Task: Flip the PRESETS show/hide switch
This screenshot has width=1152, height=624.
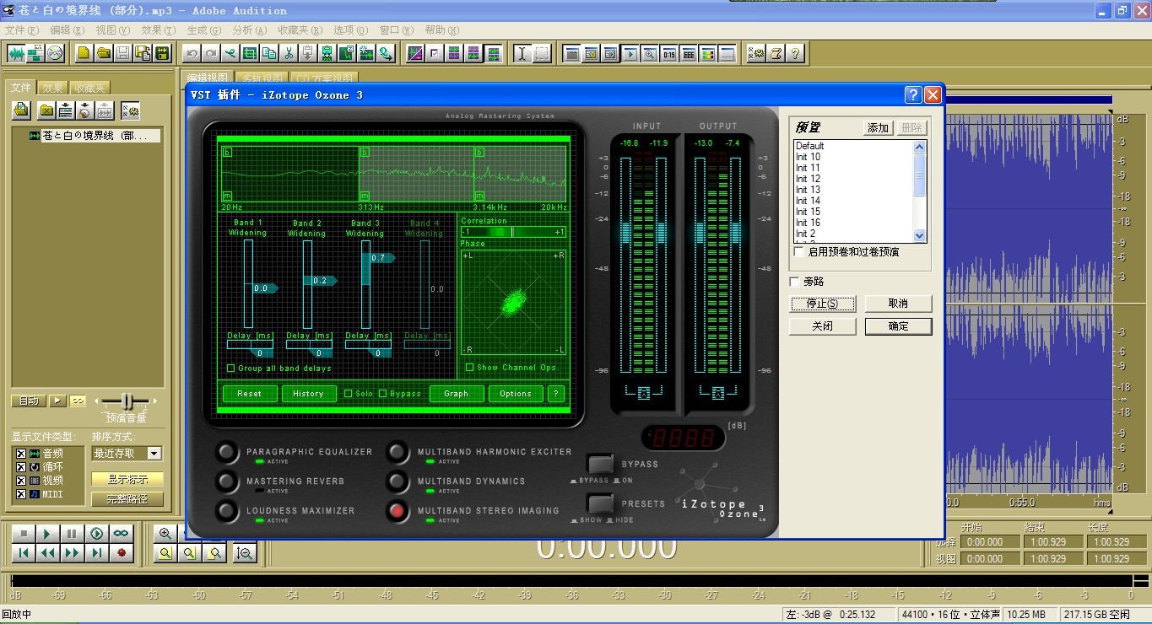Action: (600, 504)
